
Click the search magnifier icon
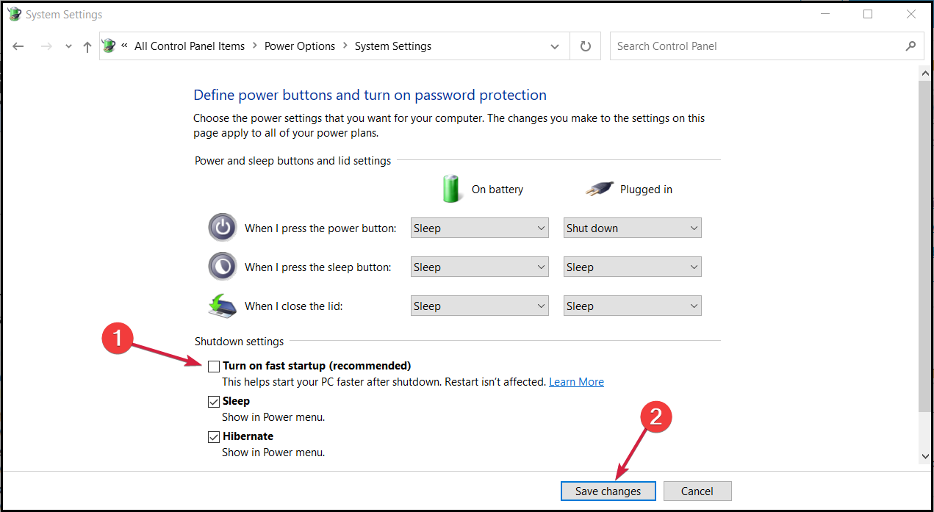tap(910, 46)
